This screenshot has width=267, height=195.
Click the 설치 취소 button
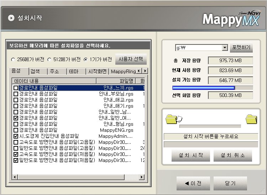coord(233,156)
